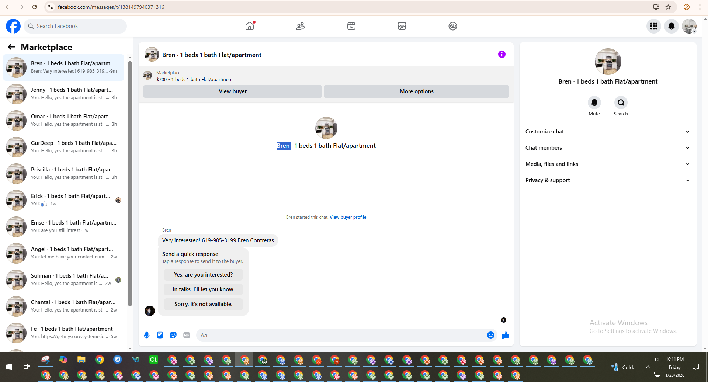Mute this conversation with bell icon
Image resolution: width=708 pixels, height=382 pixels.
[594, 103]
